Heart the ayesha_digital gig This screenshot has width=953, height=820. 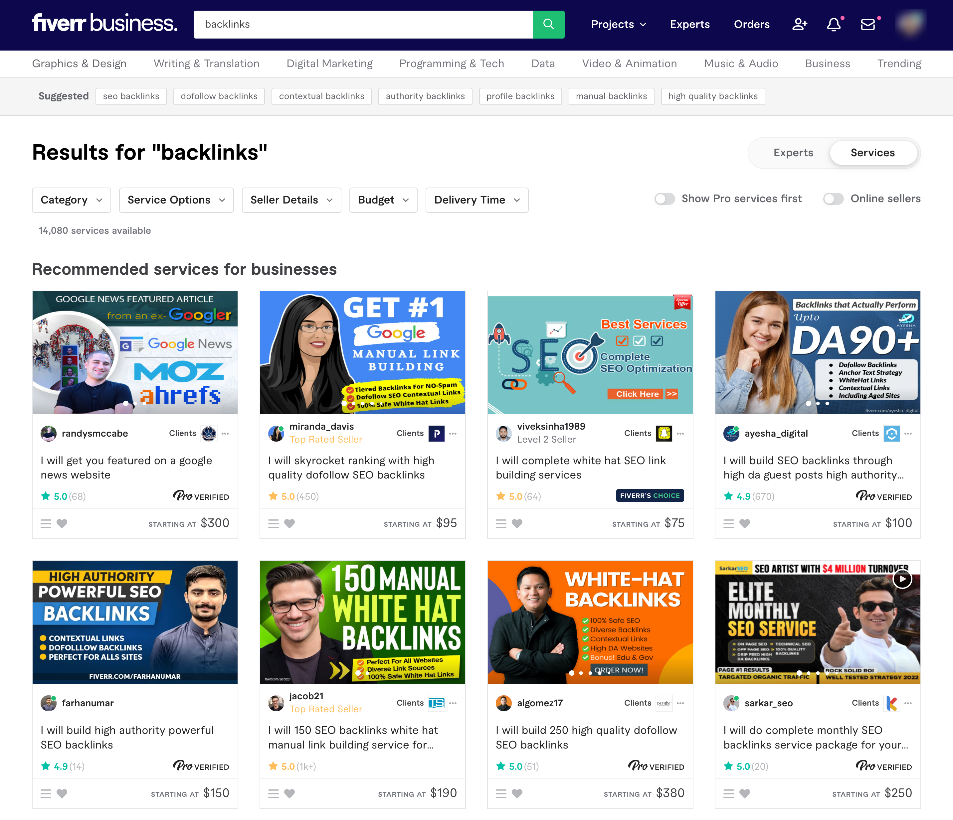point(745,523)
